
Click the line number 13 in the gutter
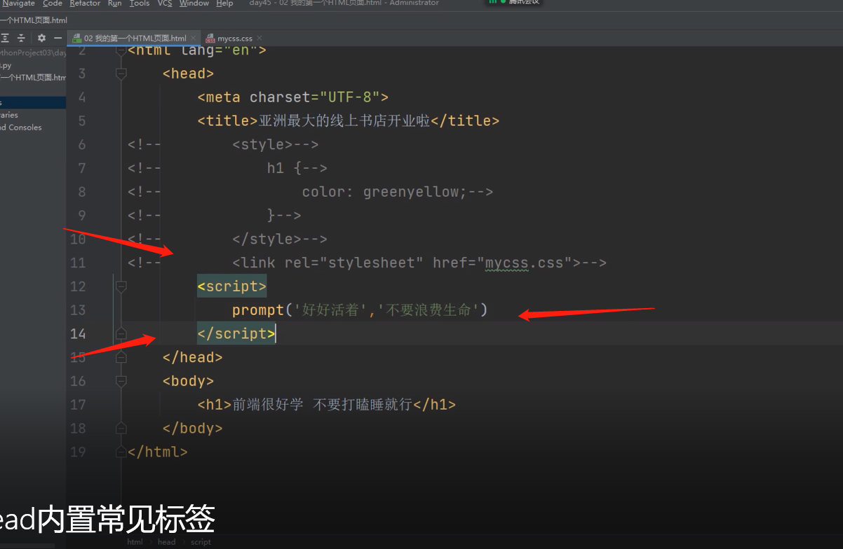point(78,310)
